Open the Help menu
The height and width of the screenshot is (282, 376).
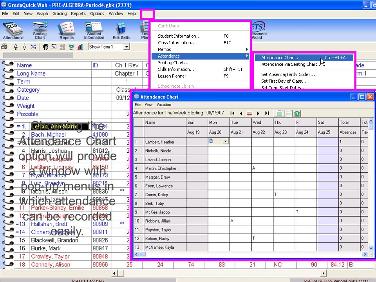pyautogui.click(x=132, y=14)
